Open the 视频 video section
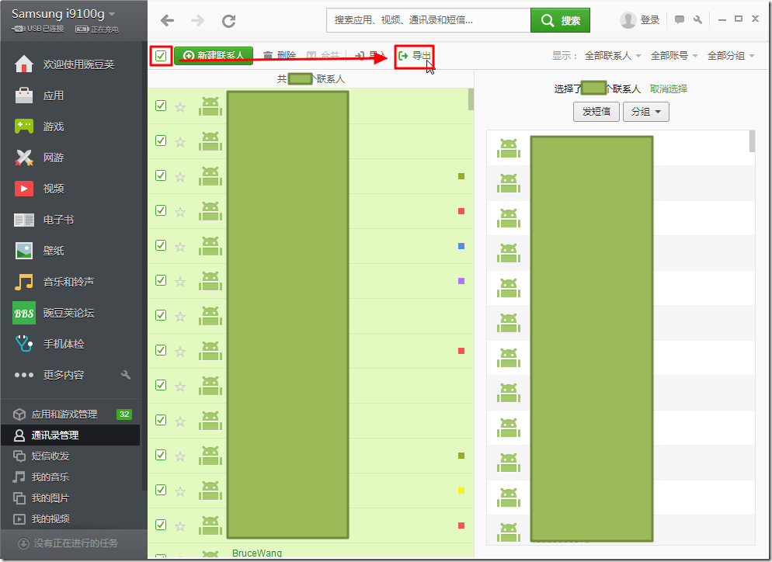 pyautogui.click(x=40, y=189)
